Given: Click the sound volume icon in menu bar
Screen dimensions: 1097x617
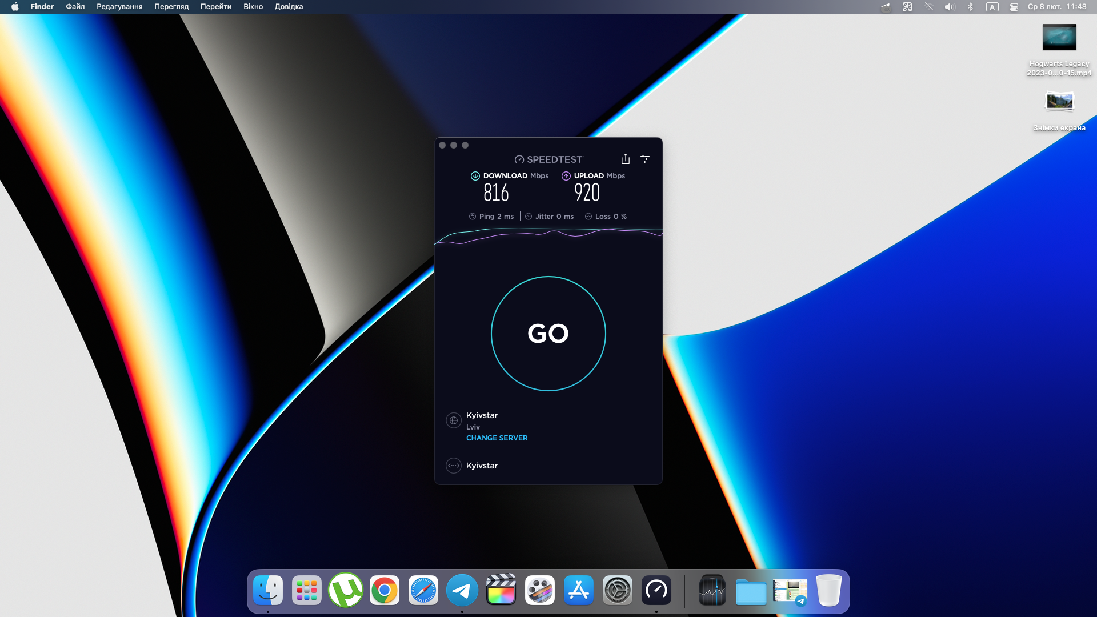Looking at the screenshot, I should pos(949,7).
